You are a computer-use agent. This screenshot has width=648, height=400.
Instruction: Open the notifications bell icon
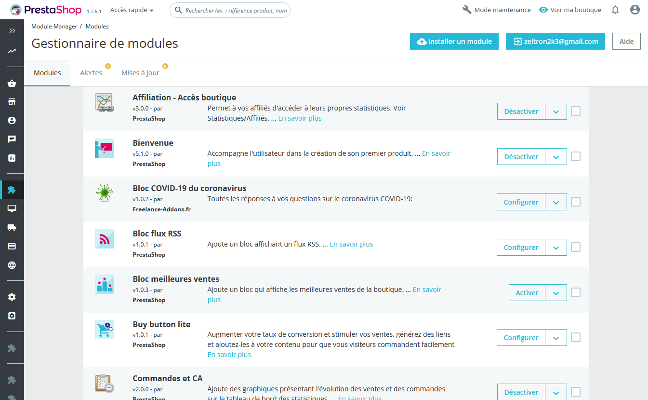click(615, 10)
